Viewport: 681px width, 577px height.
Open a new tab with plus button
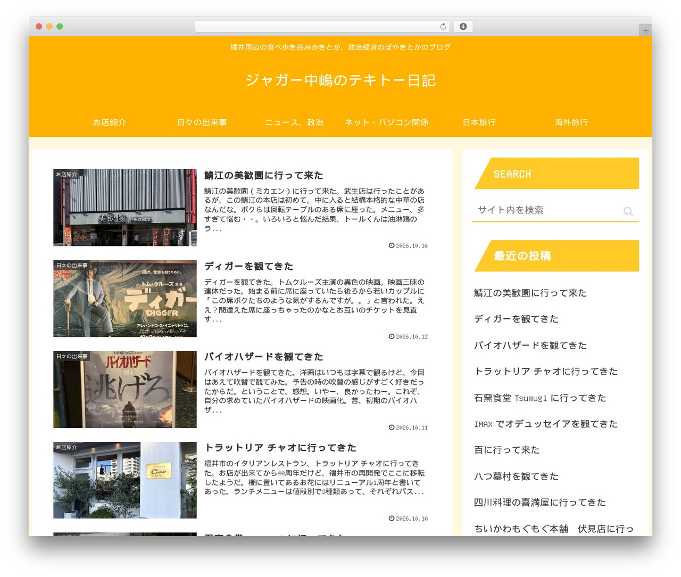coord(645,30)
